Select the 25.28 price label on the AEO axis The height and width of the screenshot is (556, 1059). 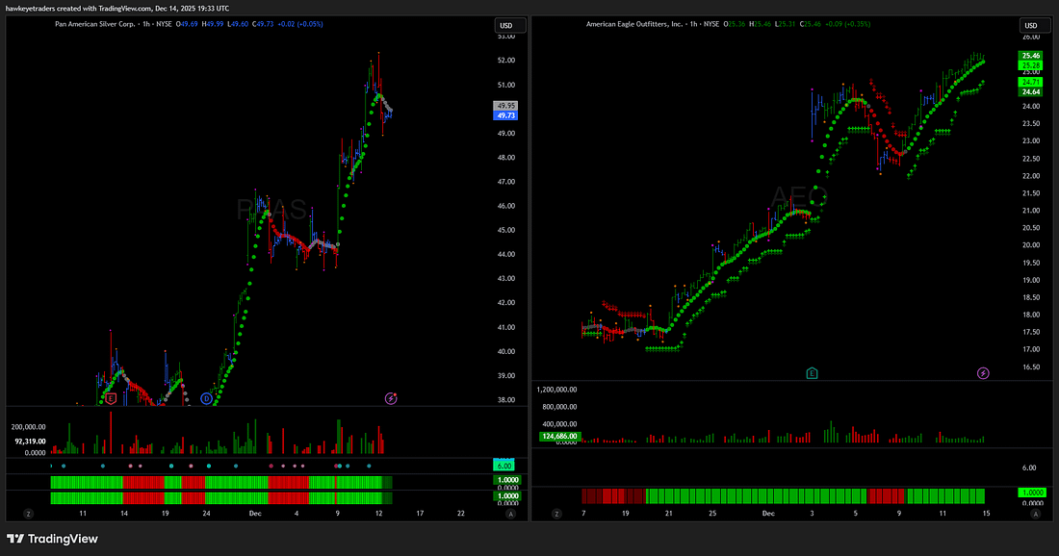(1031, 65)
